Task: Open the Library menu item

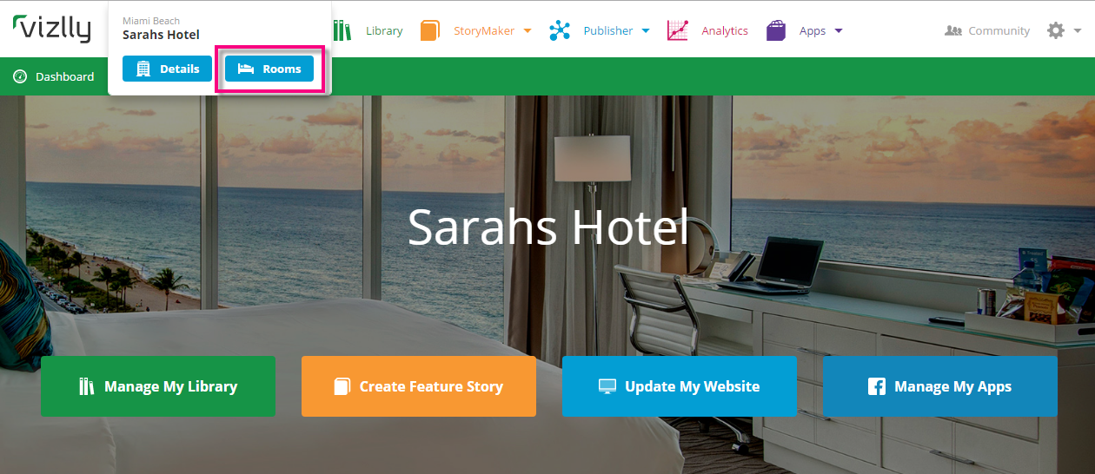Action: pyautogui.click(x=384, y=30)
